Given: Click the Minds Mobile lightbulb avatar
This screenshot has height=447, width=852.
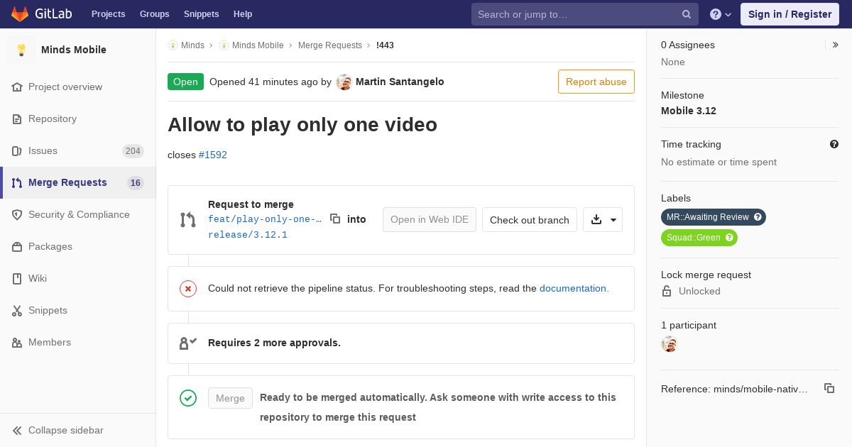Looking at the screenshot, I should coord(21,50).
